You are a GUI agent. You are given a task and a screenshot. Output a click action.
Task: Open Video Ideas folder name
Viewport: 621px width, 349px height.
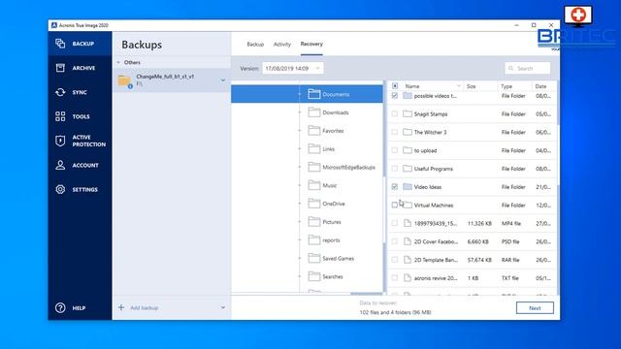pos(427,187)
